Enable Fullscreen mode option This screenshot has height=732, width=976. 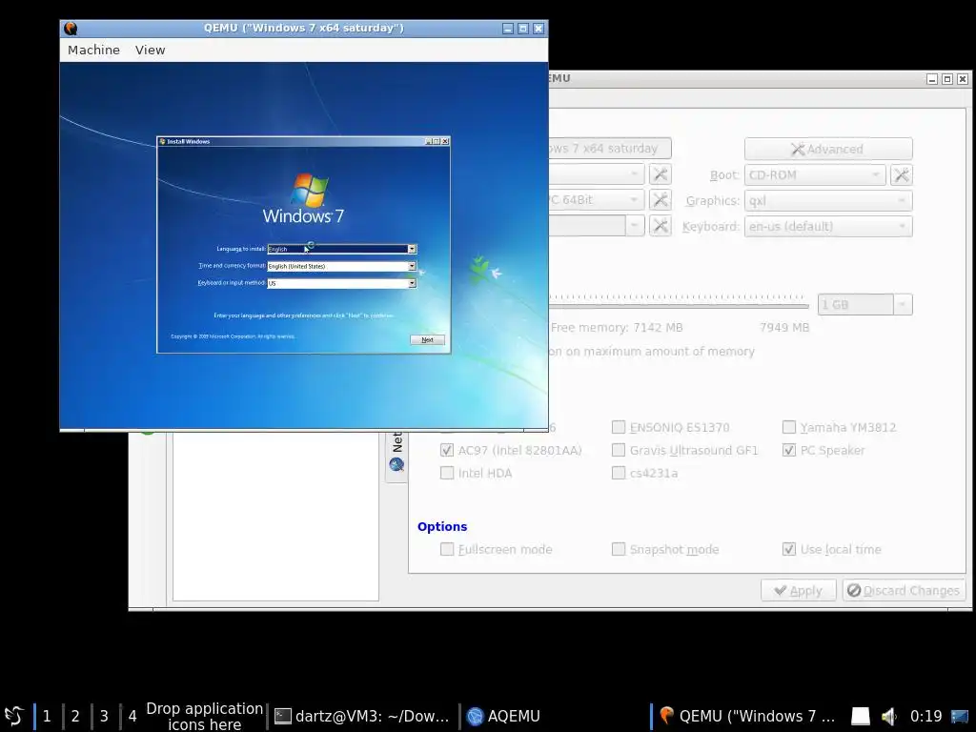pos(446,549)
